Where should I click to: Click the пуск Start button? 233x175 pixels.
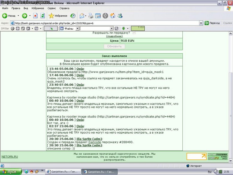(11, 172)
